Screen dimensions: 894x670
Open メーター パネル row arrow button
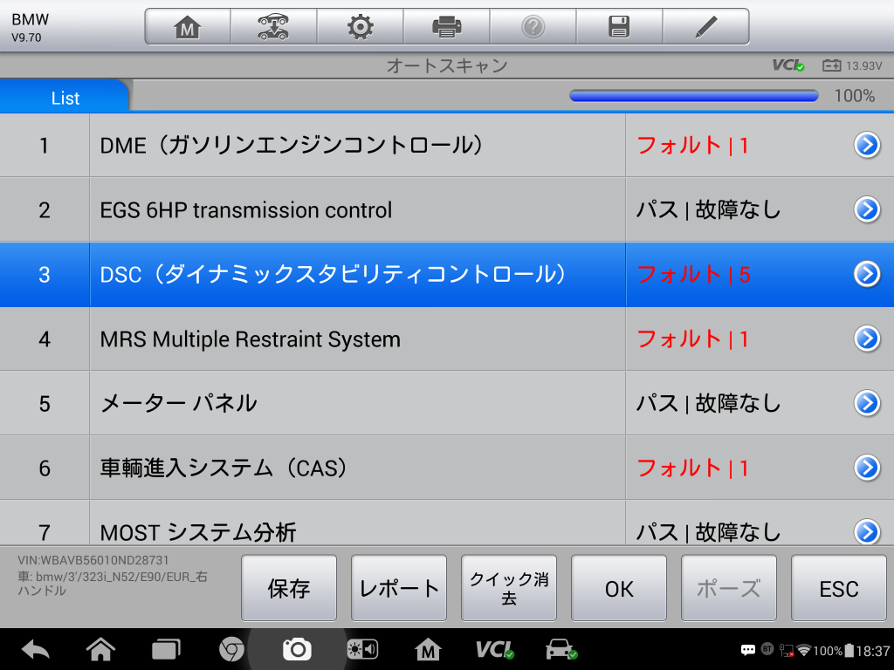click(867, 403)
